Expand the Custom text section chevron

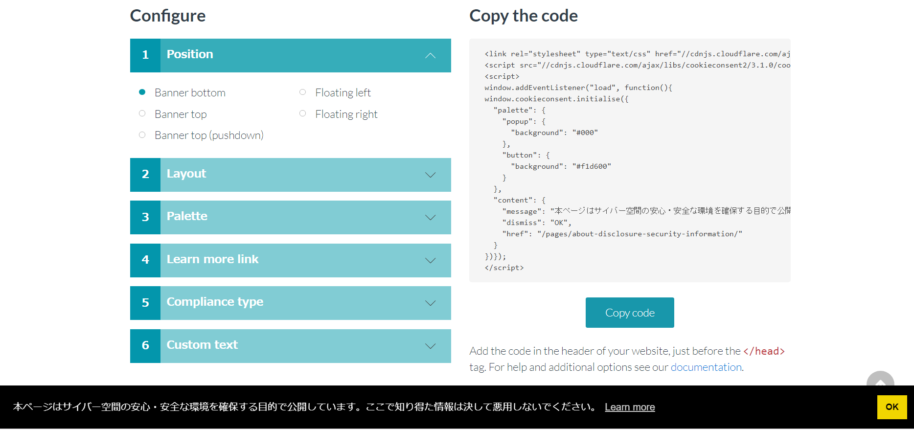pyautogui.click(x=431, y=346)
